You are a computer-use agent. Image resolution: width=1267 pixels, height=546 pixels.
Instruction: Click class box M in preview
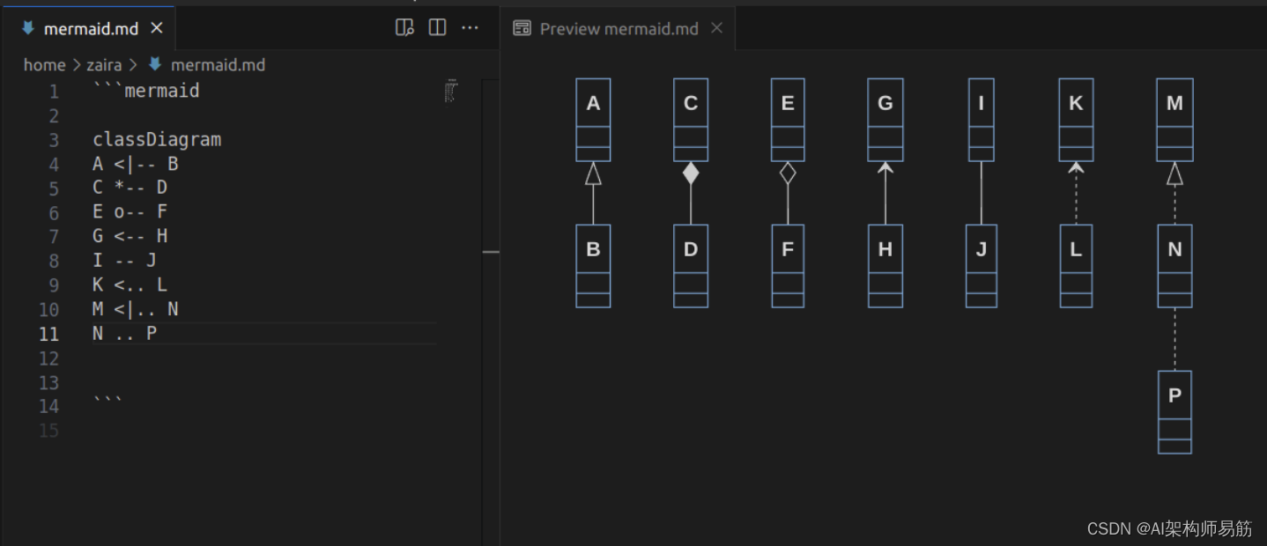pyautogui.click(x=1174, y=120)
